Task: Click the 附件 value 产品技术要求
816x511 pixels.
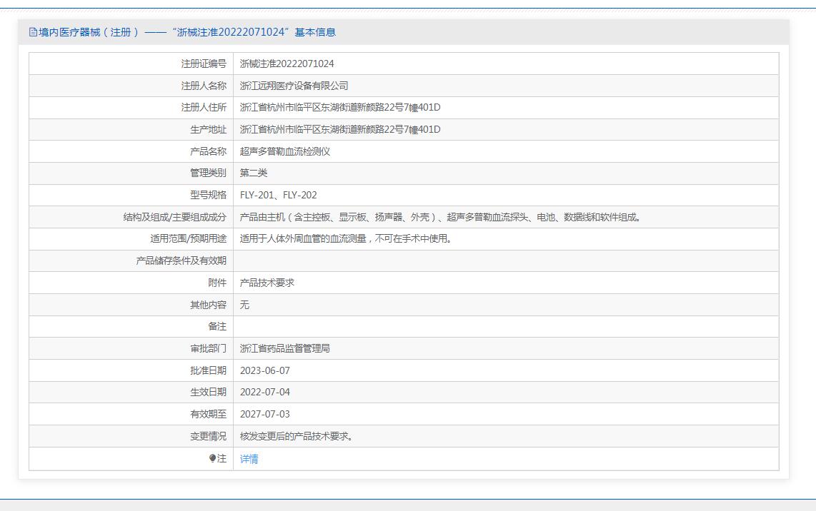Action: (x=267, y=283)
